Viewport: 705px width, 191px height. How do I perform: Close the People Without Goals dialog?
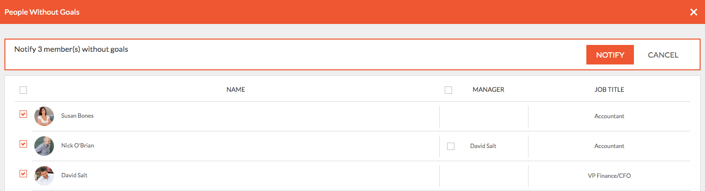point(694,12)
